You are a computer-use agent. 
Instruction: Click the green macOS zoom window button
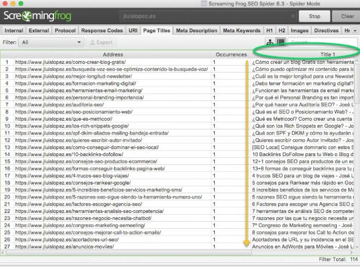(x=21, y=3)
